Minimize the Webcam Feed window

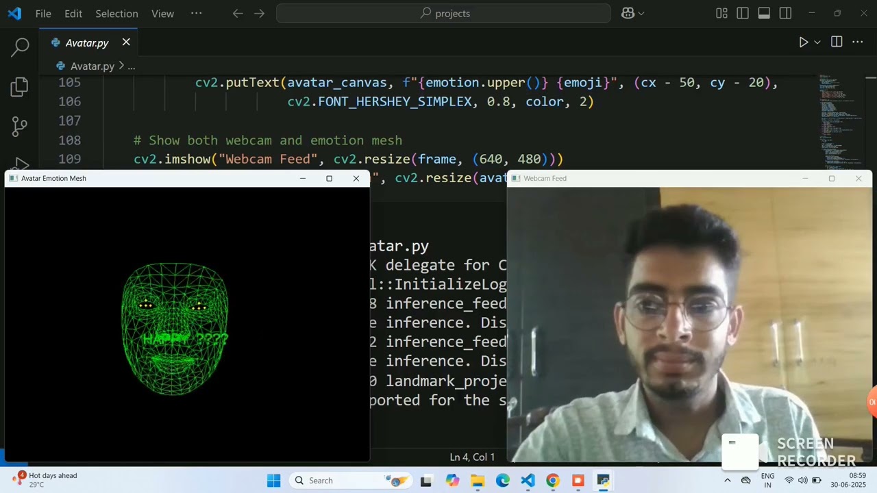point(806,178)
